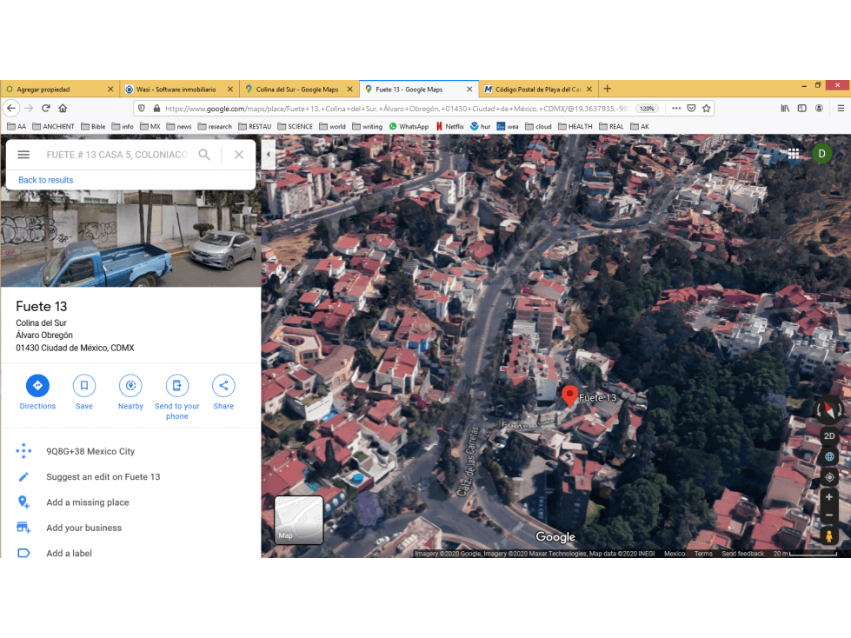This screenshot has height=638, width=851.
Task: Toggle the 2D view button
Action: [x=829, y=435]
